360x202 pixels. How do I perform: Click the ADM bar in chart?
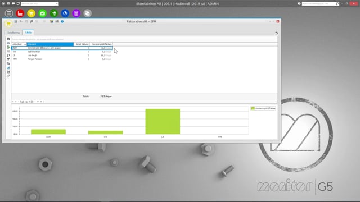tap(48, 132)
